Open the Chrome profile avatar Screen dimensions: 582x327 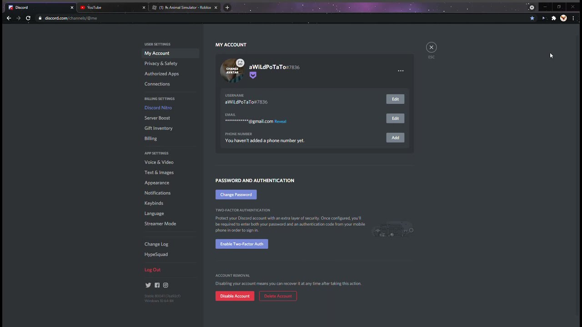coord(563,18)
